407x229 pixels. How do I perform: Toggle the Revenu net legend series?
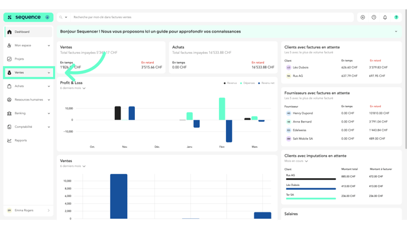click(x=266, y=83)
